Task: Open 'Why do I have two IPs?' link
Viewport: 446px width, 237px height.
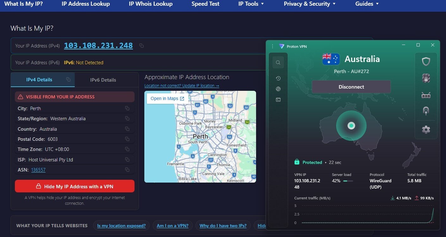Action: click(223, 226)
